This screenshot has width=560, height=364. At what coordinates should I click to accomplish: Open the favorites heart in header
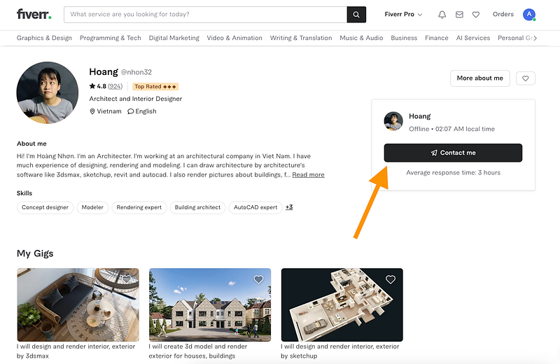(x=476, y=15)
